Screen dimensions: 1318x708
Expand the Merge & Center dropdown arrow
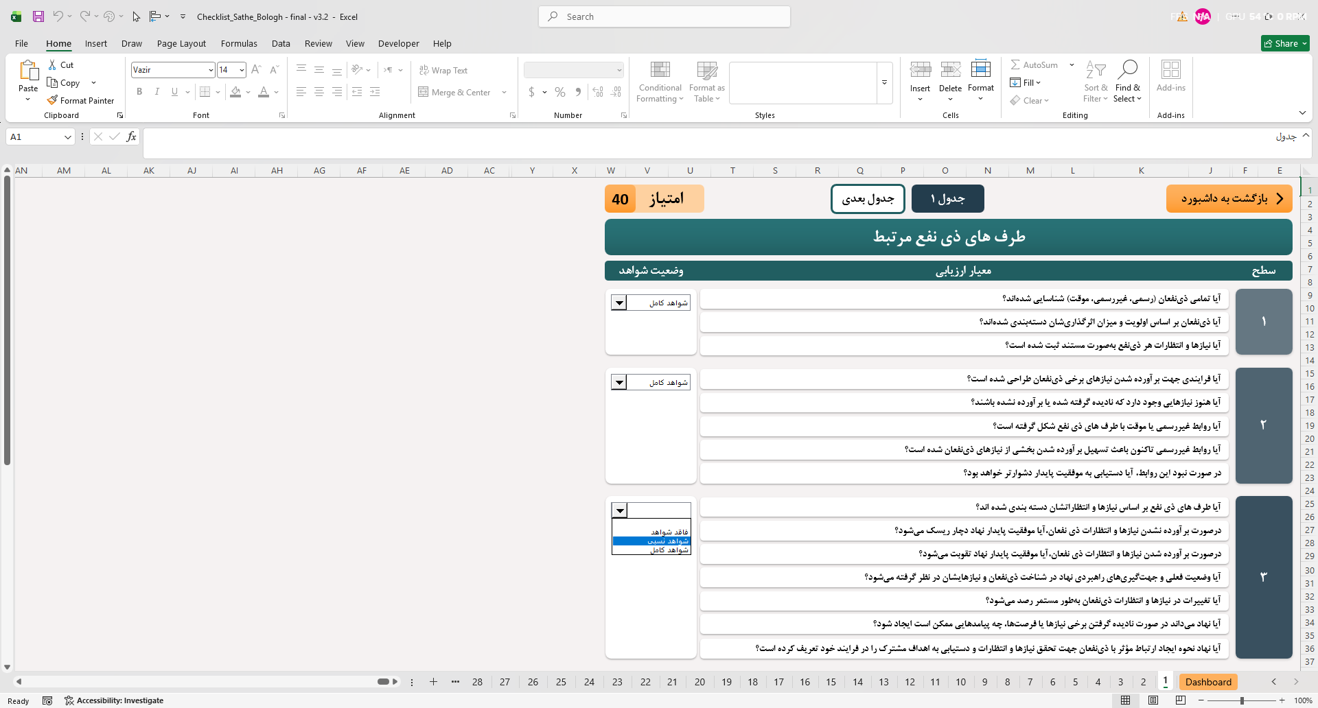tap(504, 92)
